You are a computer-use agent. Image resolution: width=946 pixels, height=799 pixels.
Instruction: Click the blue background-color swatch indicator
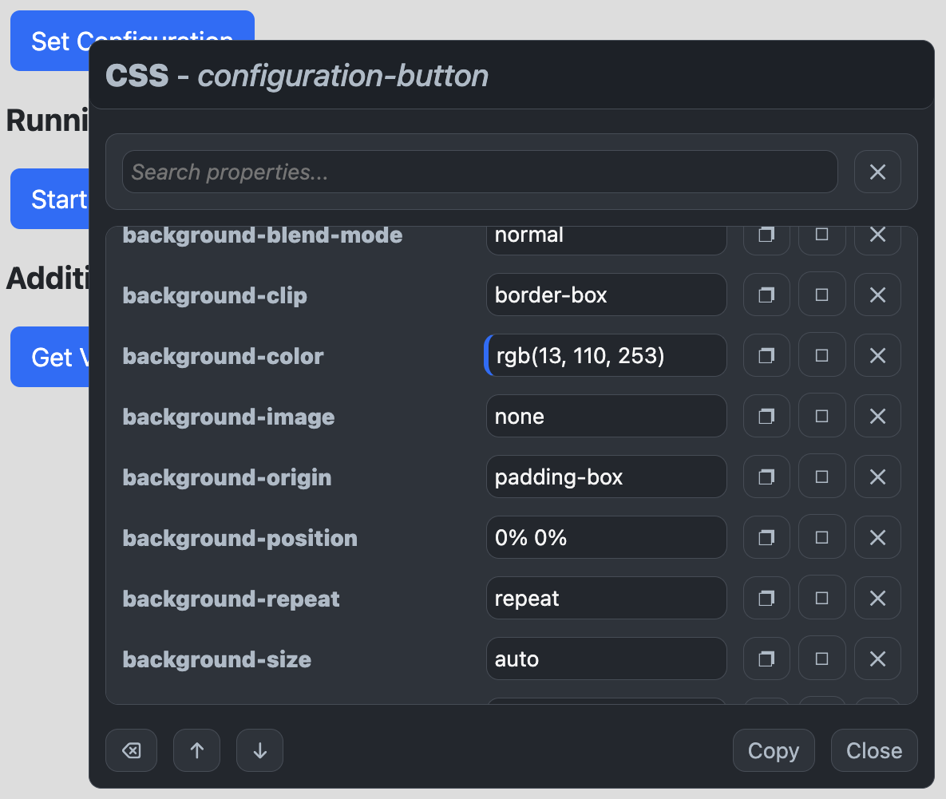click(x=488, y=356)
